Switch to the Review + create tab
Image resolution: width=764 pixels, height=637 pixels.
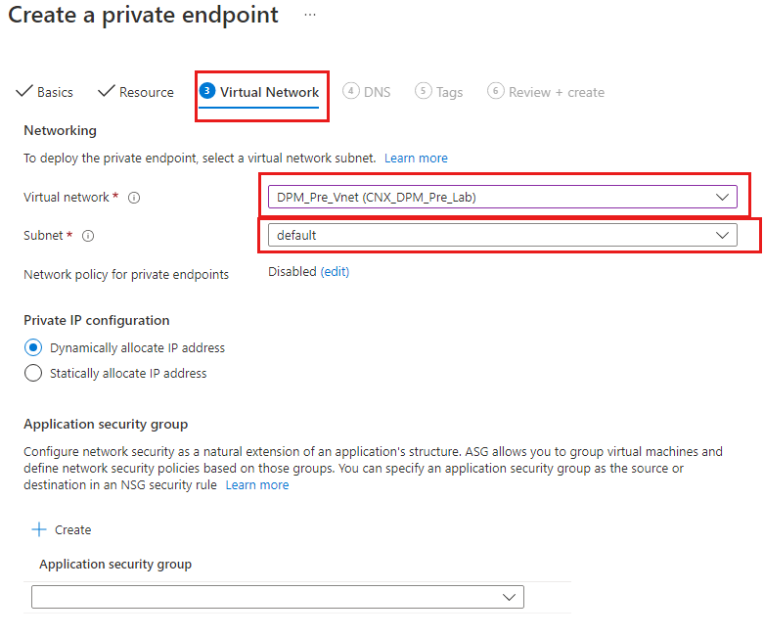tap(556, 92)
